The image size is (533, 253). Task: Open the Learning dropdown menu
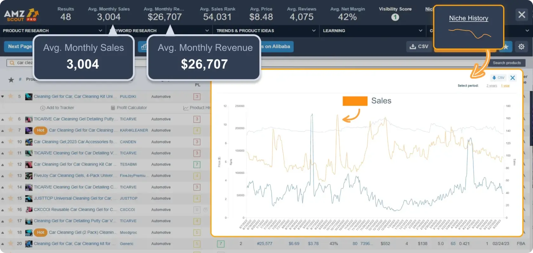[373, 30]
